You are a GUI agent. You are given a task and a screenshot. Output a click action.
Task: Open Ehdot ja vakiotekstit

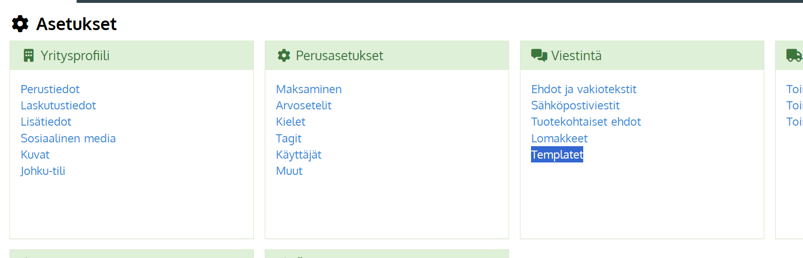tap(583, 89)
